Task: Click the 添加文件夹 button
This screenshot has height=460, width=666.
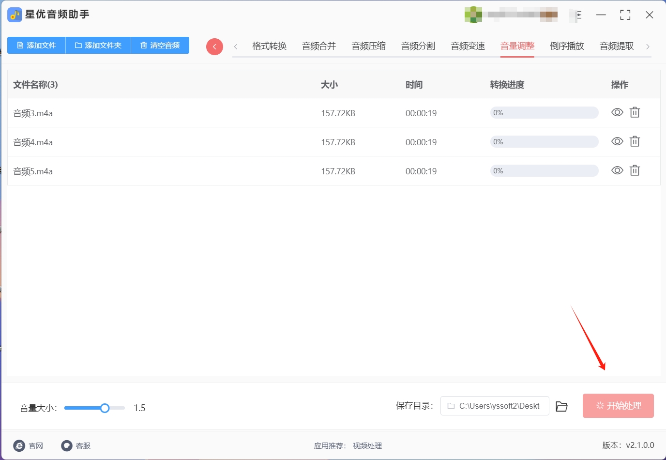Action: pyautogui.click(x=98, y=45)
